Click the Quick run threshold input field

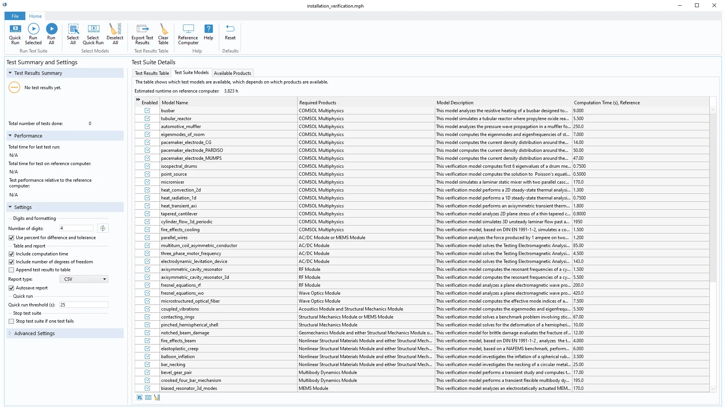click(x=84, y=305)
